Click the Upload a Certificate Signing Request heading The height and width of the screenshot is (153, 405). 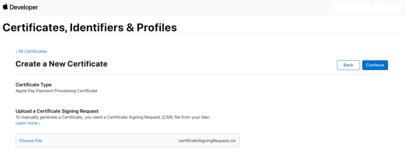tap(57, 111)
